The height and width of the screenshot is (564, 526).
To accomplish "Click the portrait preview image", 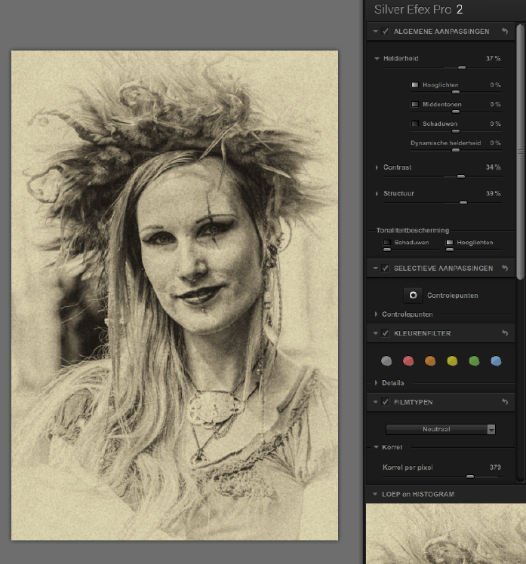I will 174,296.
